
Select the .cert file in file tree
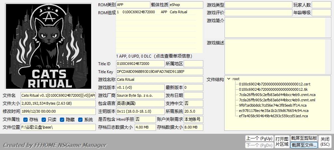click(x=274, y=84)
